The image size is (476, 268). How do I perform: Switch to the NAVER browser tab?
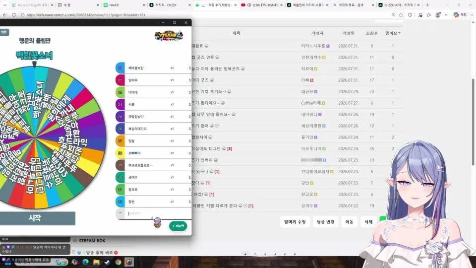[x=124, y=5]
